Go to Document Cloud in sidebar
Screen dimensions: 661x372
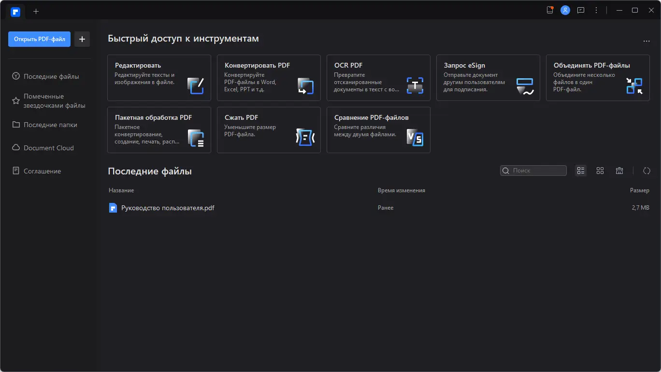pos(49,148)
